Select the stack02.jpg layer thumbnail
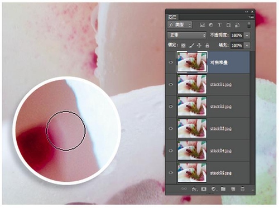 pos(192,107)
